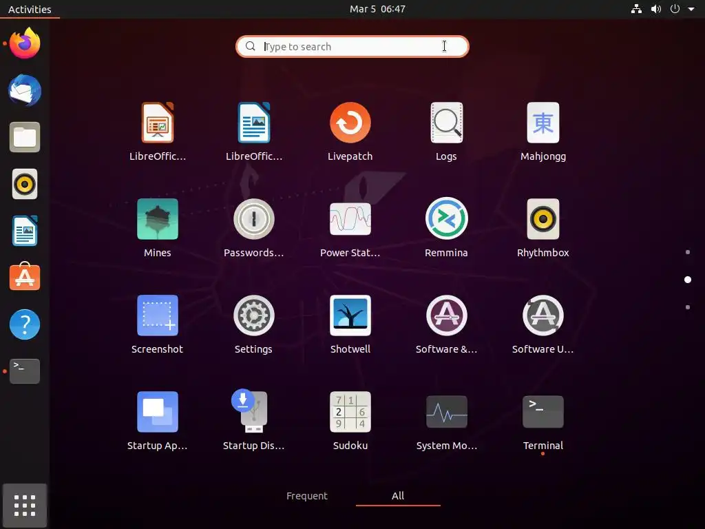The height and width of the screenshot is (529, 705).
Task: Go to the first app grid page dot
Action: click(688, 252)
